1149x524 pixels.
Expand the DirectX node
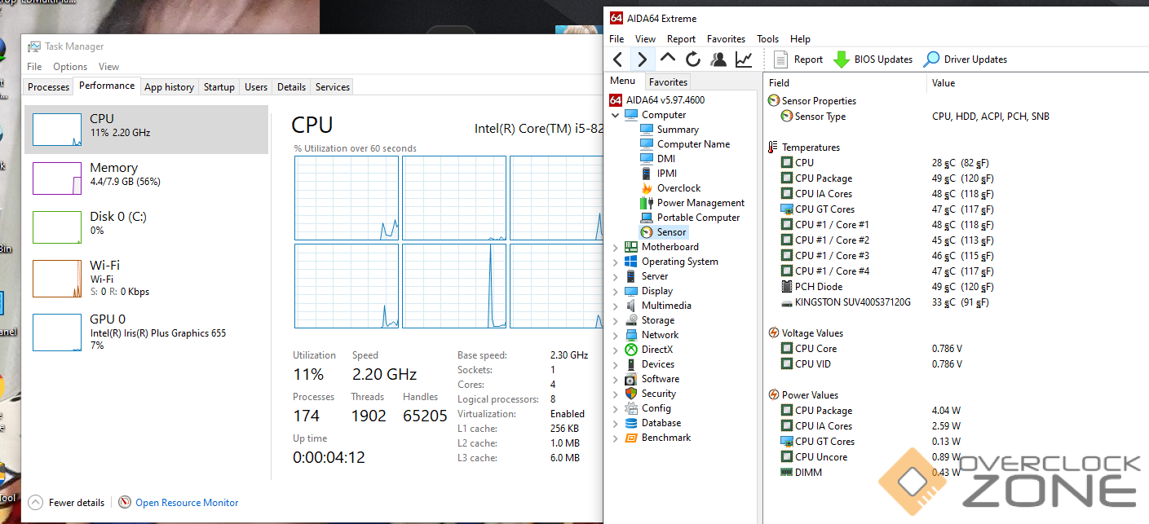click(615, 350)
